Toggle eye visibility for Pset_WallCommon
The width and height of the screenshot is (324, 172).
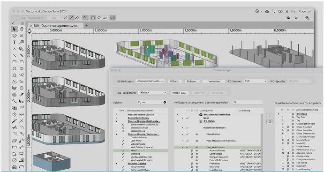[x=197, y=147]
